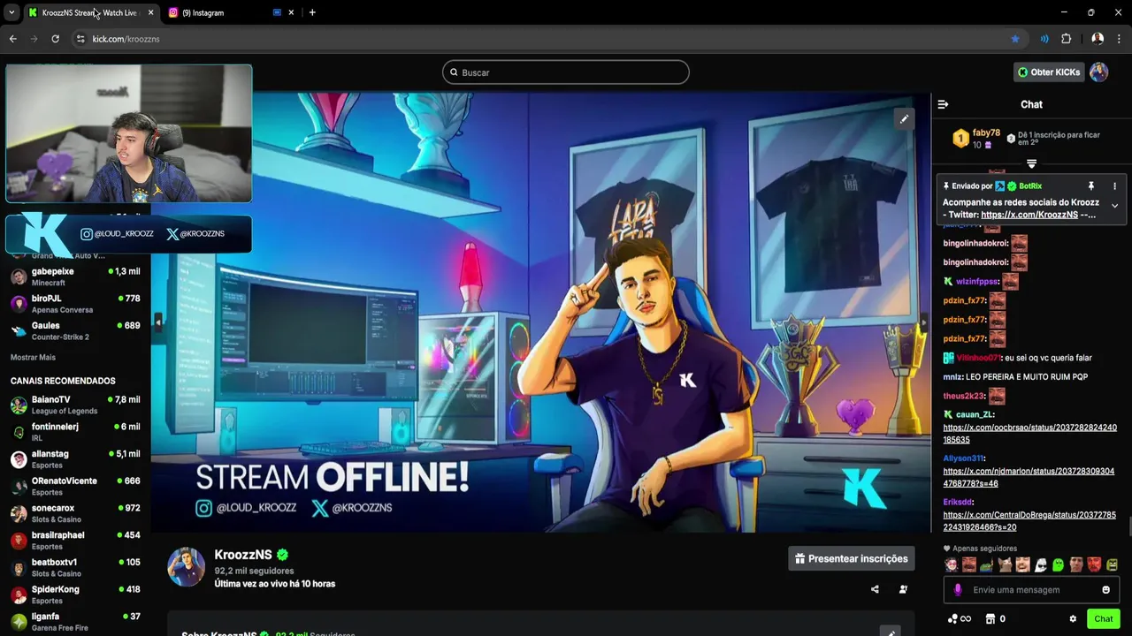
Task: Click the Buscar search field
Action: click(x=566, y=72)
